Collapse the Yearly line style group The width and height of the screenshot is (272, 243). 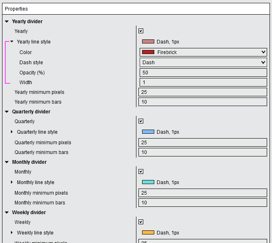click(x=12, y=41)
